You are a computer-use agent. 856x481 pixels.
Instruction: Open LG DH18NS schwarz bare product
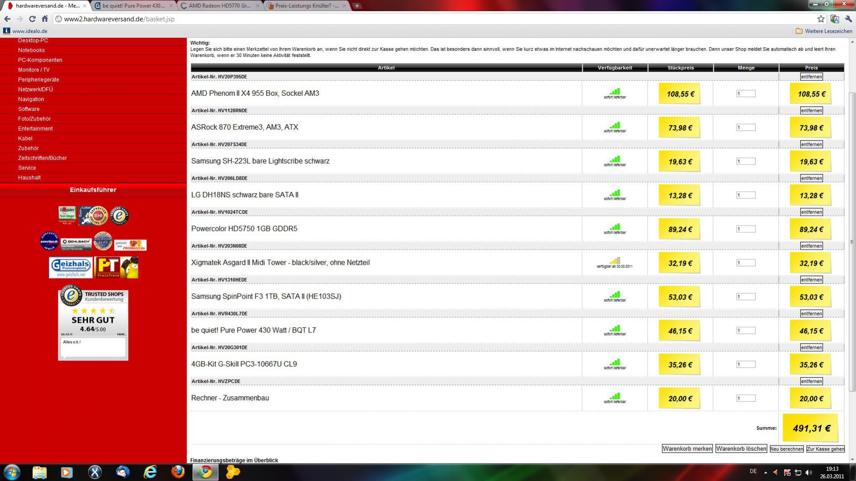coord(244,195)
